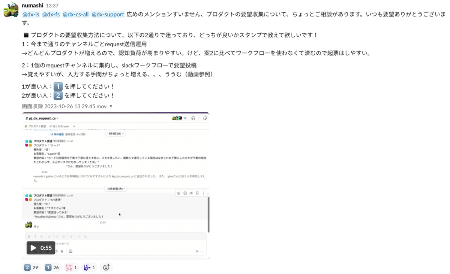
Task: Select the video clip camera icon in the composer
Action: point(56,251)
